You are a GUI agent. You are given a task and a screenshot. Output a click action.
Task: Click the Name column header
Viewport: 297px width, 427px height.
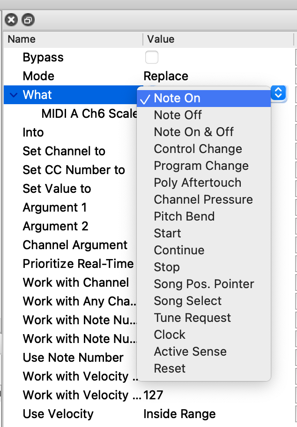(22, 39)
